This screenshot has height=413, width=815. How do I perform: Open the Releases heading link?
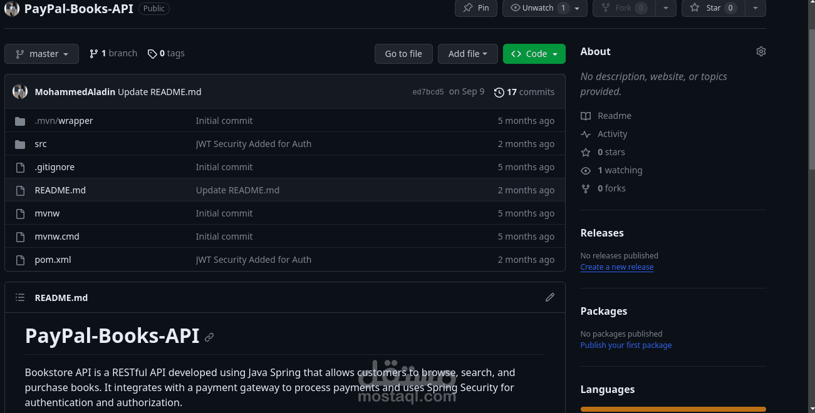(x=602, y=233)
